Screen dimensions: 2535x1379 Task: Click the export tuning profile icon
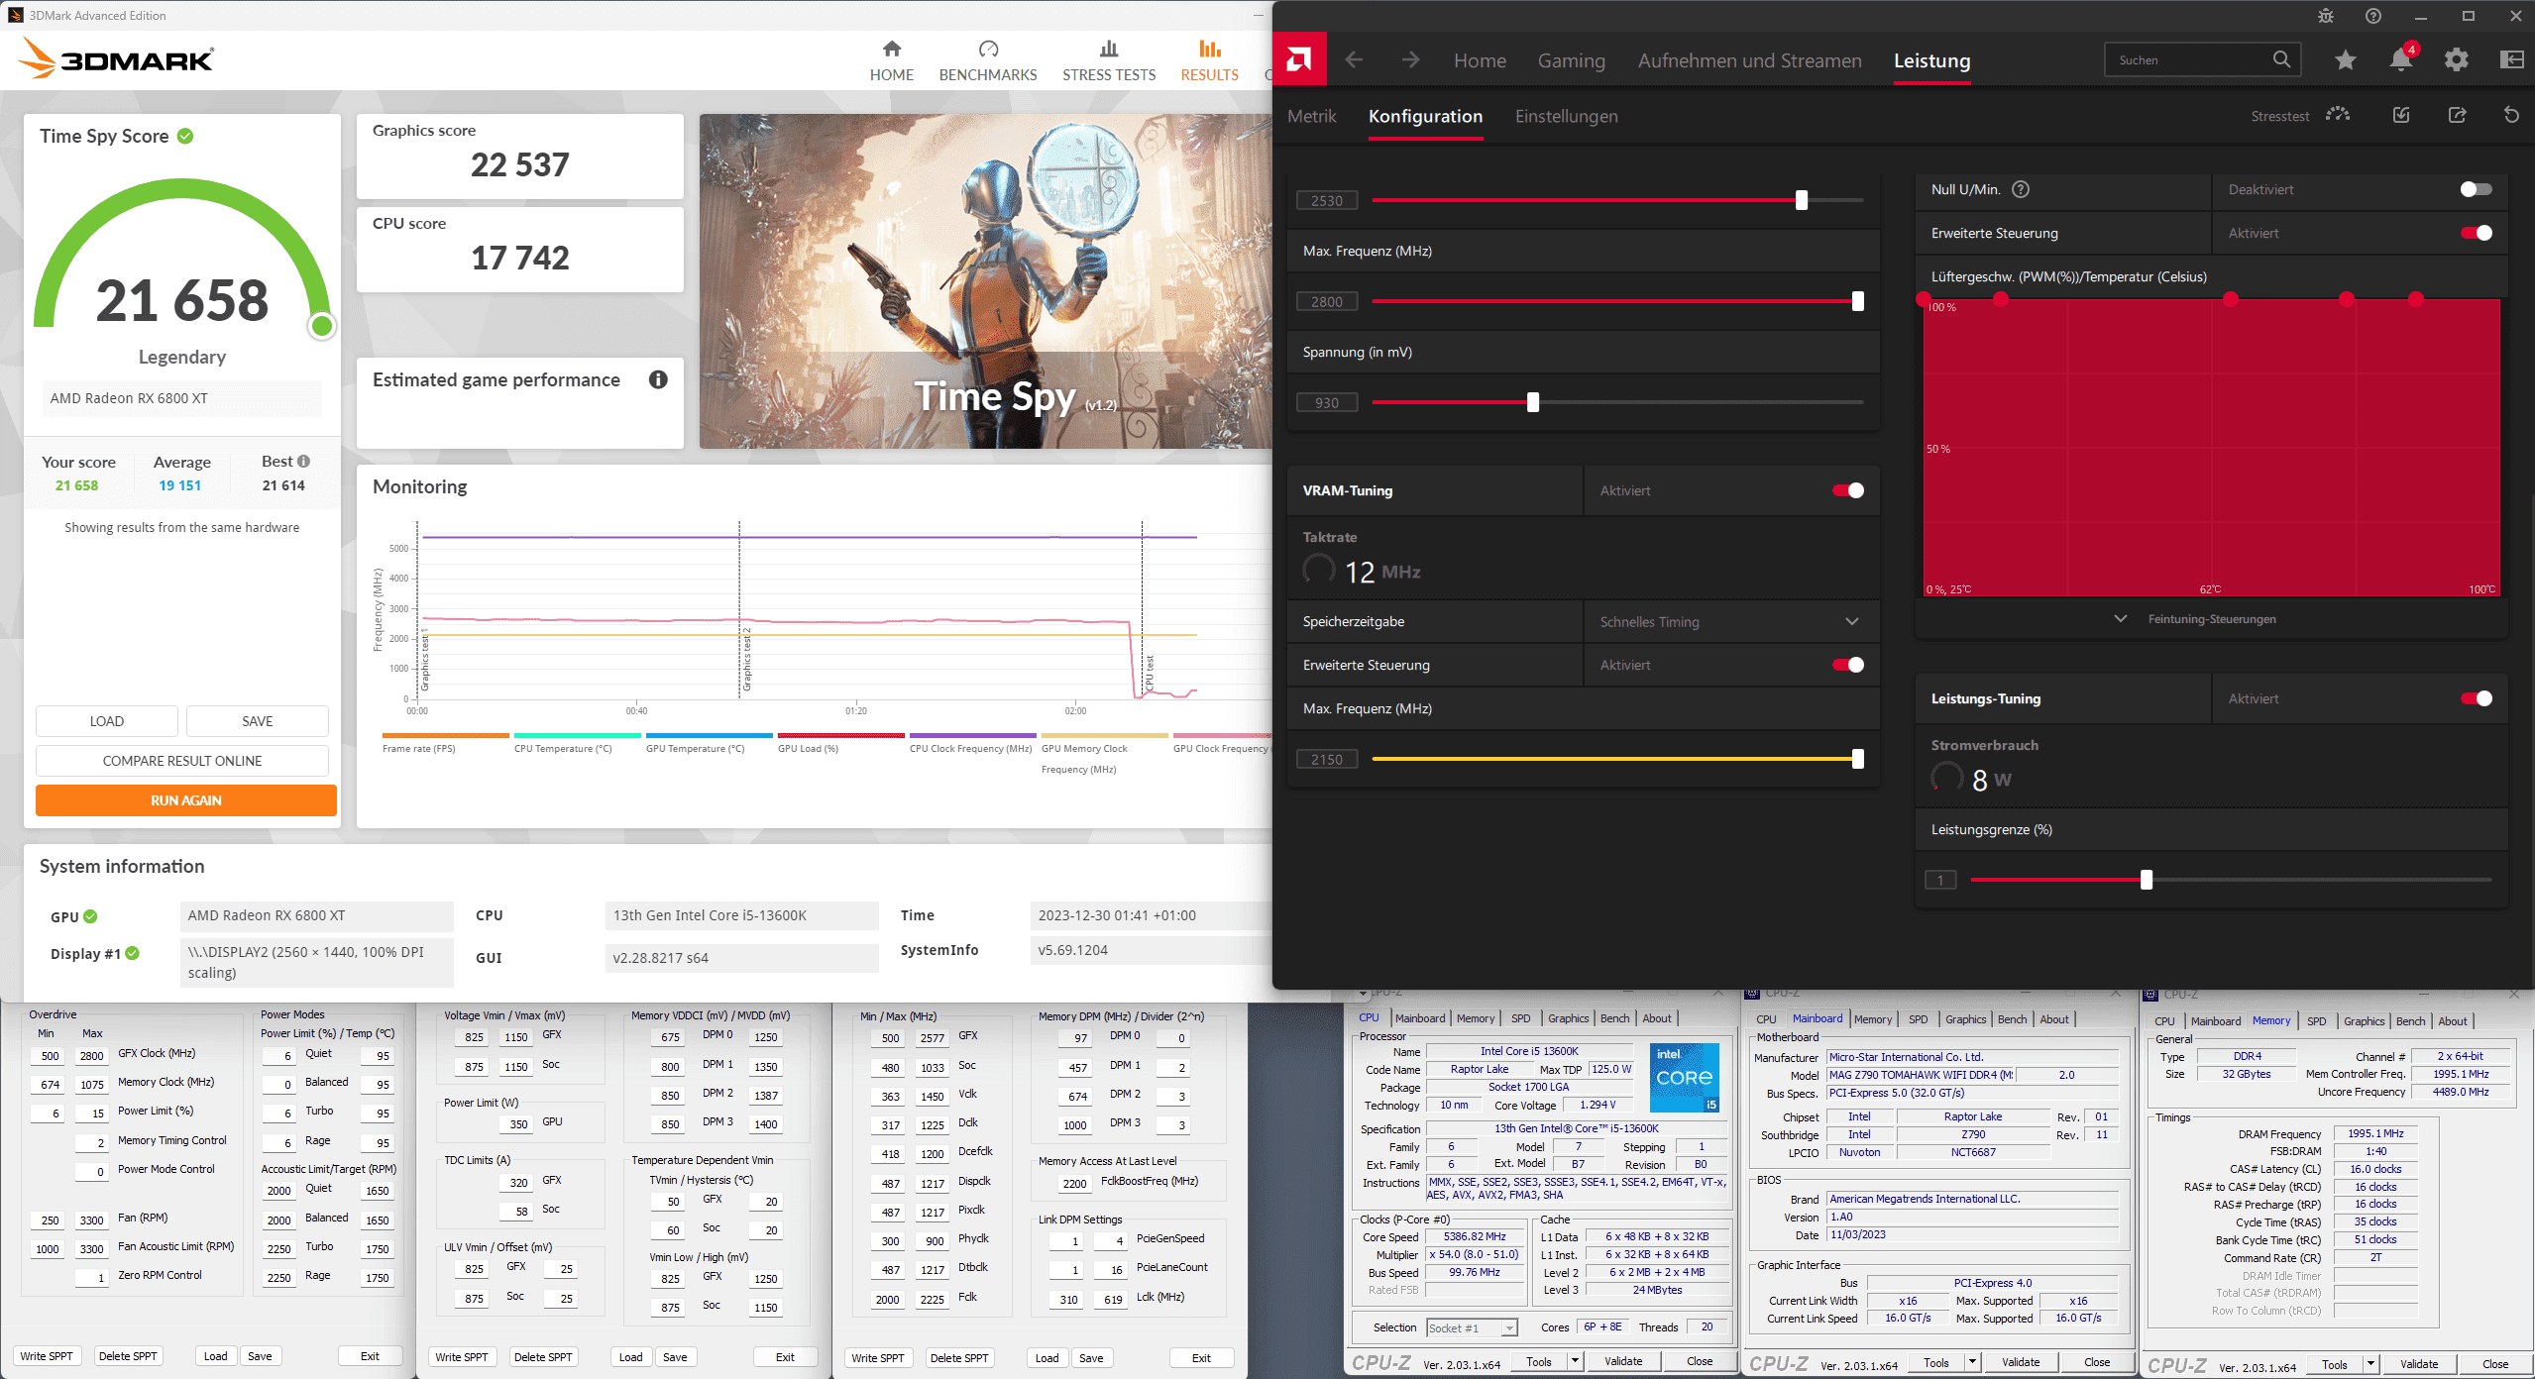click(x=2457, y=115)
